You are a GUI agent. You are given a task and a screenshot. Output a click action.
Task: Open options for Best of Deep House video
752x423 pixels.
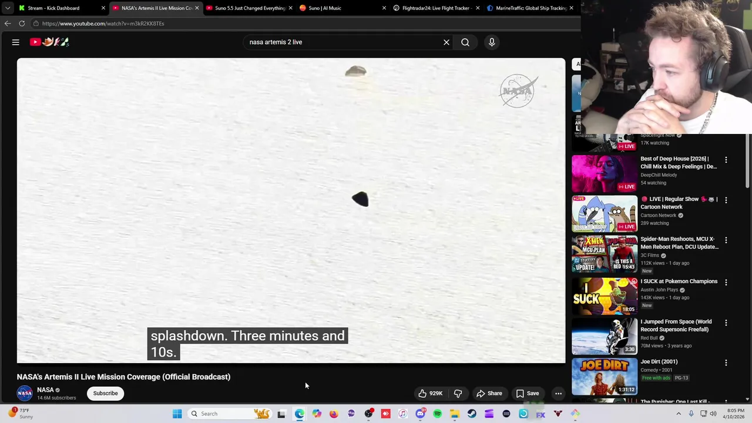726,160
